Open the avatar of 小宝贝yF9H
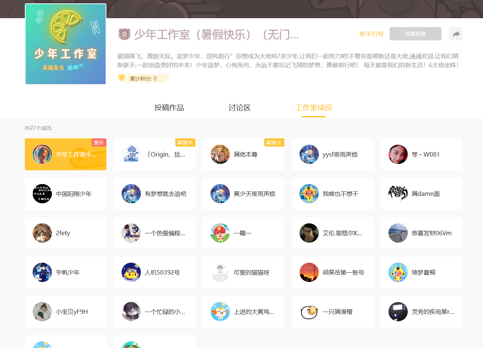This screenshot has width=483, height=348. [x=42, y=312]
